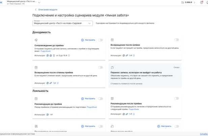This screenshot has width=208, height=136.
Task: Click calendar icon on Рекомендации до приёма card
Action: pos(36,99)
